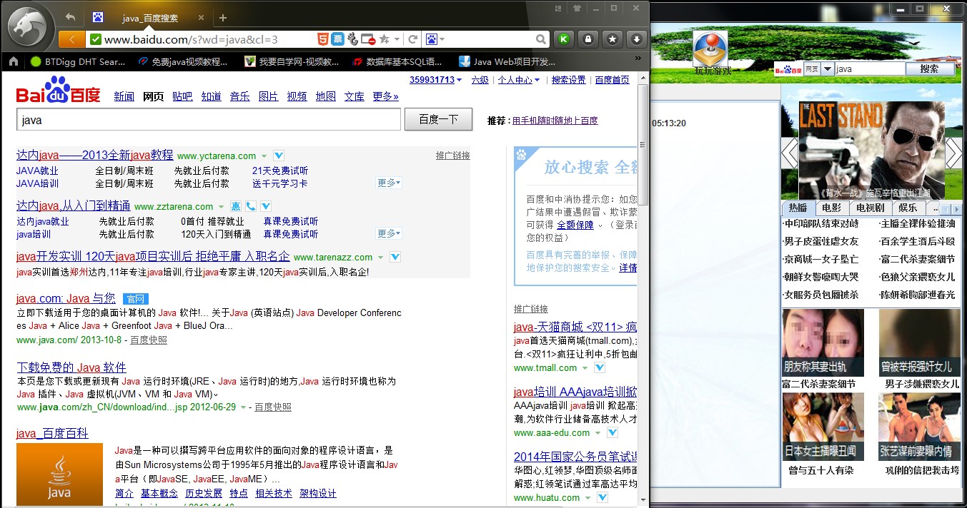Click the green K toolbar icon
The width and height of the screenshot is (967, 508).
(x=564, y=39)
